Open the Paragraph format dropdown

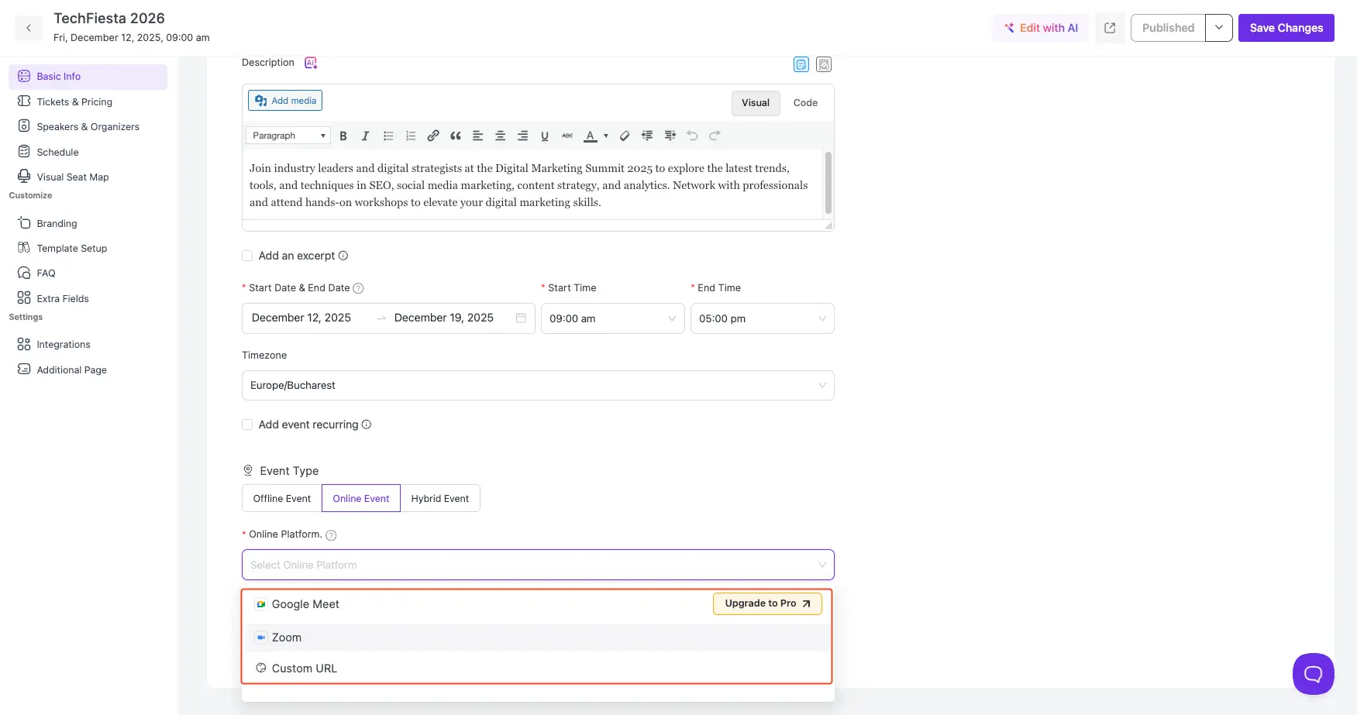click(288, 136)
